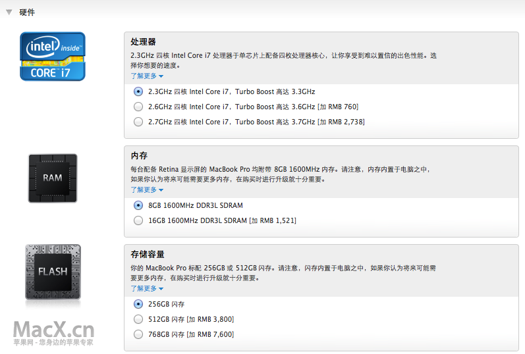Click the processor description starting with 2.3GHz 四核
This screenshot has height=354, width=525.
[284, 61]
